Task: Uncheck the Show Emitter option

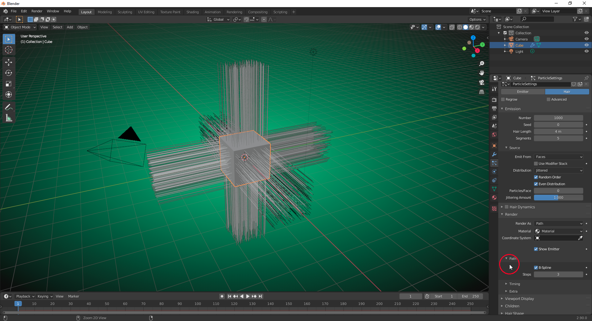Action: (x=536, y=249)
